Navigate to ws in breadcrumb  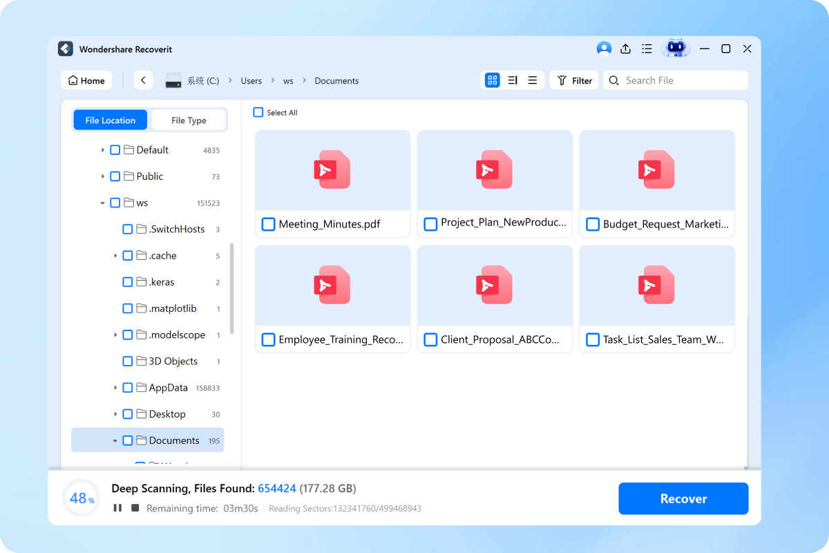[x=288, y=81]
